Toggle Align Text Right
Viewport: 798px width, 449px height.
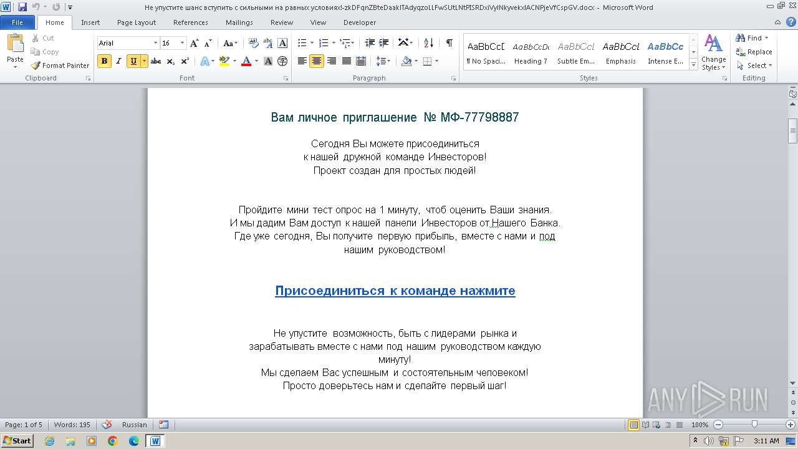coord(332,61)
